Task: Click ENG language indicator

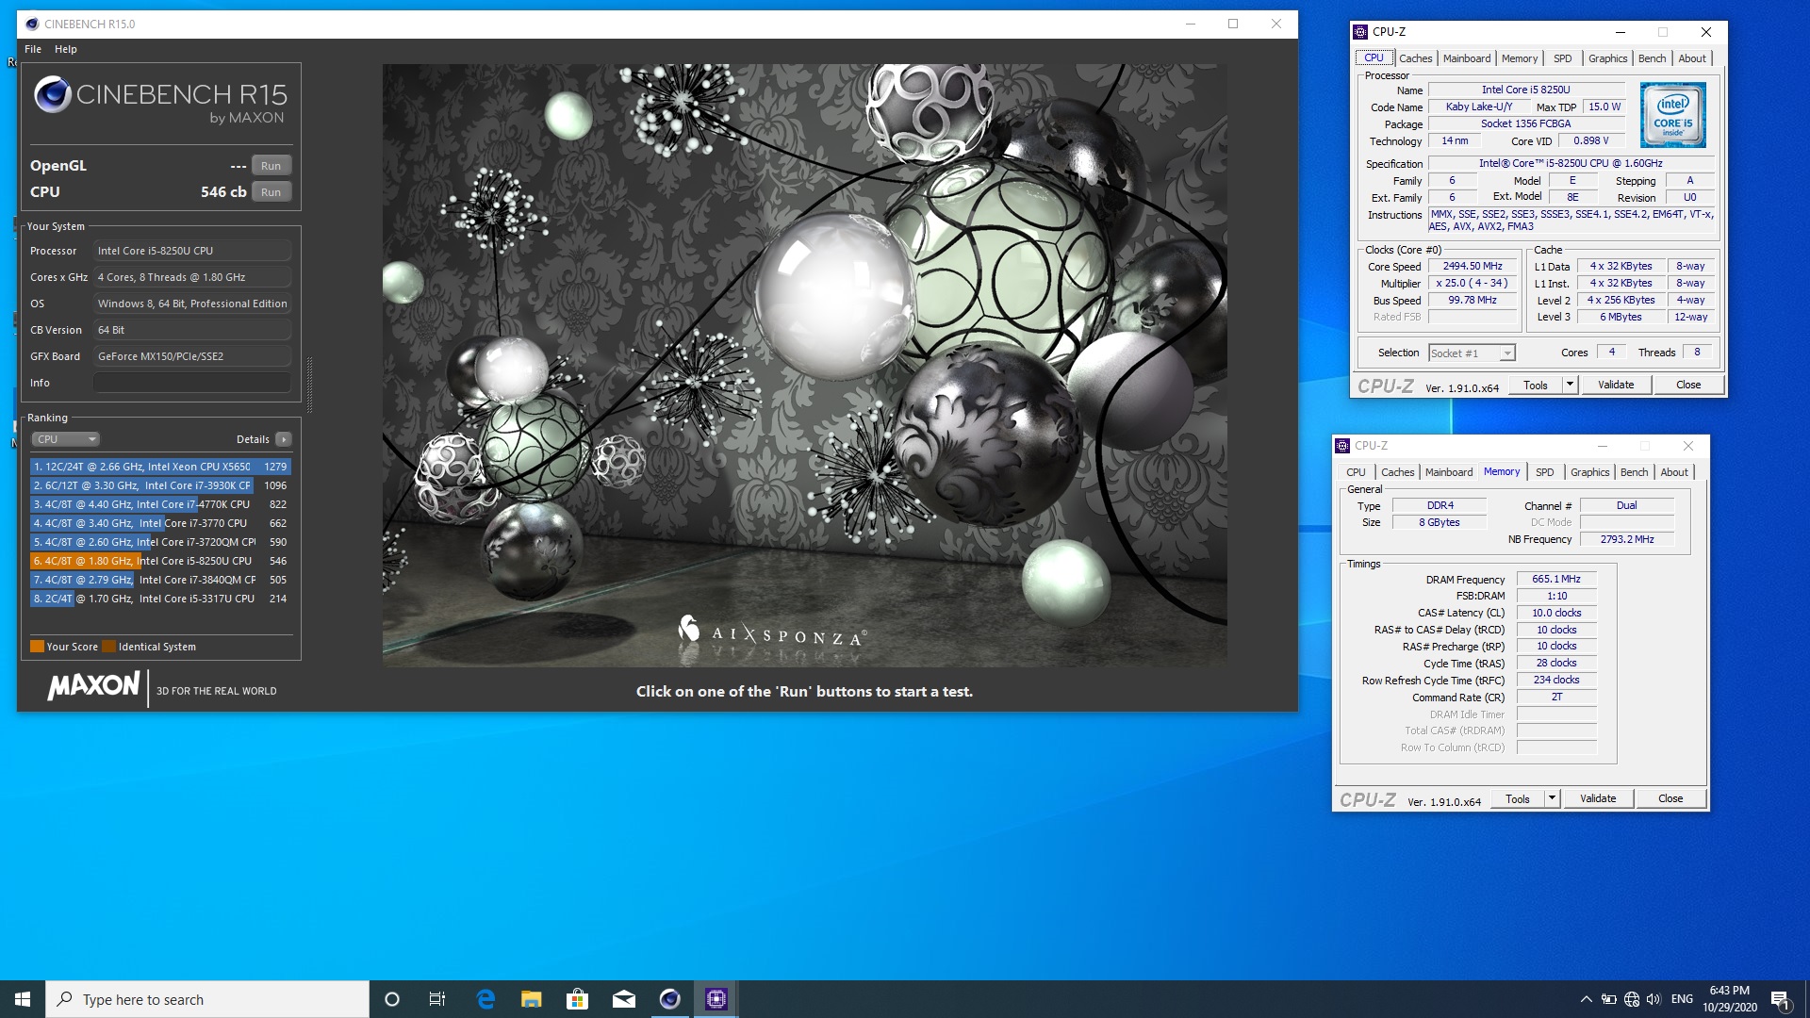Action: click(x=1682, y=999)
